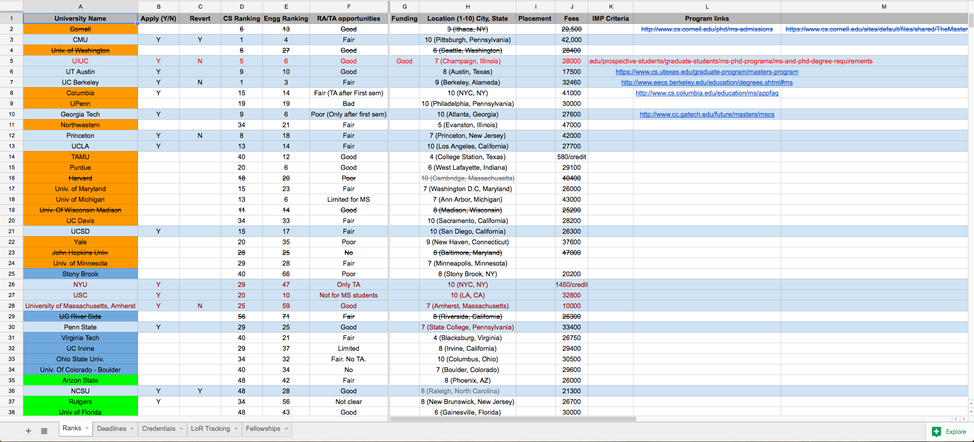Viewport: 974px width, 442px height.
Task: Select the Engg Ranking header cell
Action: point(286,19)
